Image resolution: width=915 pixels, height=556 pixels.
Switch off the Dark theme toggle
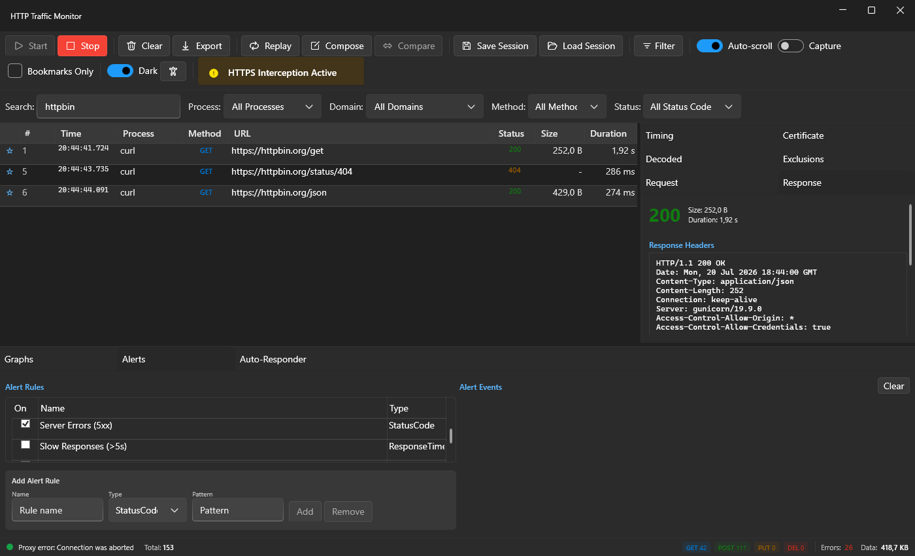point(120,71)
